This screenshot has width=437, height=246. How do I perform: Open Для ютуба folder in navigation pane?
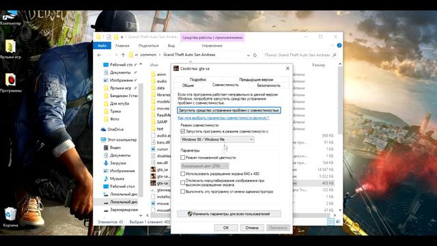click(x=119, y=103)
